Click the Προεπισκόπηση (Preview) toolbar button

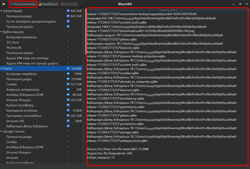[x=23, y=4]
